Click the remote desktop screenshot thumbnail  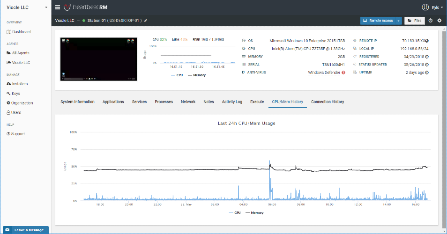(x=99, y=59)
